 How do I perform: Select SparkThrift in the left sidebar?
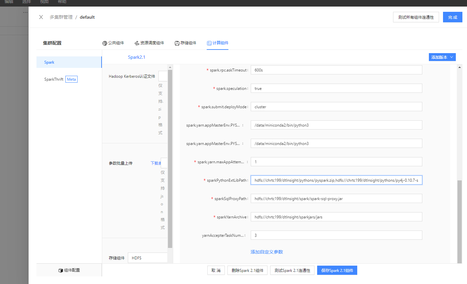pos(54,79)
